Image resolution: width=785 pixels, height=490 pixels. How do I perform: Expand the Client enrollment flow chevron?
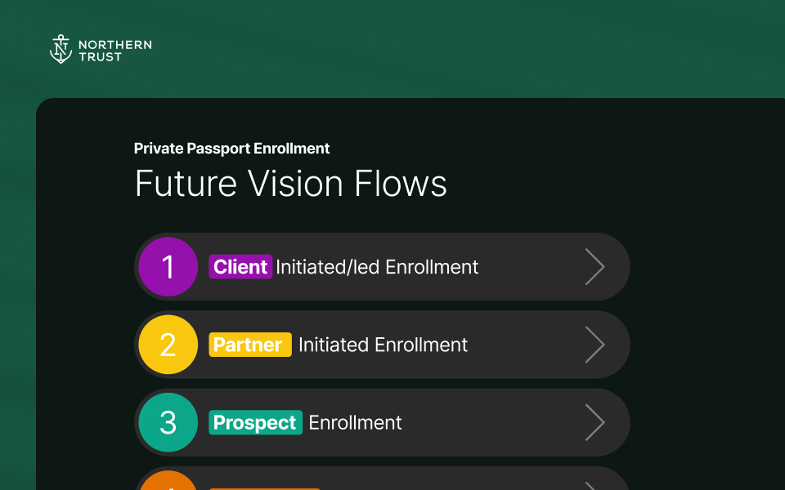point(594,267)
